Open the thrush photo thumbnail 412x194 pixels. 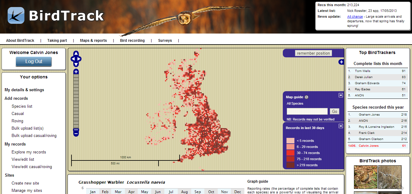point(366,177)
